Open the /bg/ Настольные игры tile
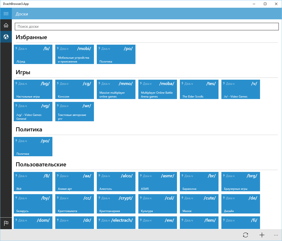 coord(33,89)
